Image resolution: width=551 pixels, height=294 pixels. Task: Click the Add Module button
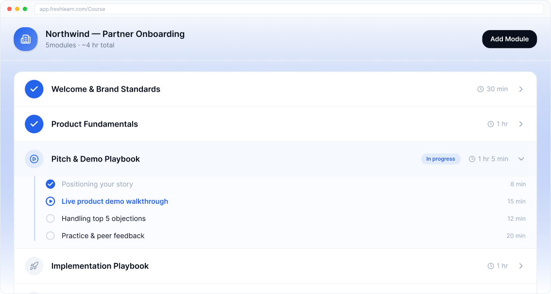pyautogui.click(x=509, y=39)
